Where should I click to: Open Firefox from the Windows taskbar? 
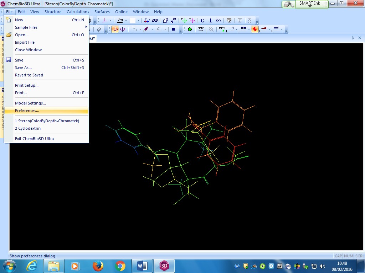click(98, 266)
